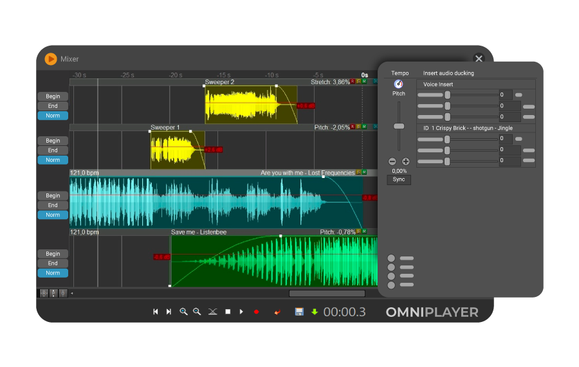Remove Sweeper 1 with teal X icon

click(375, 127)
